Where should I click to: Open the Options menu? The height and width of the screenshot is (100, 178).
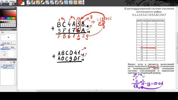[x=13, y=1]
